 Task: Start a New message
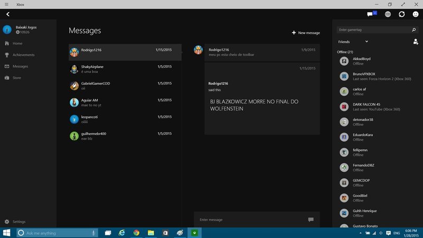(306, 33)
